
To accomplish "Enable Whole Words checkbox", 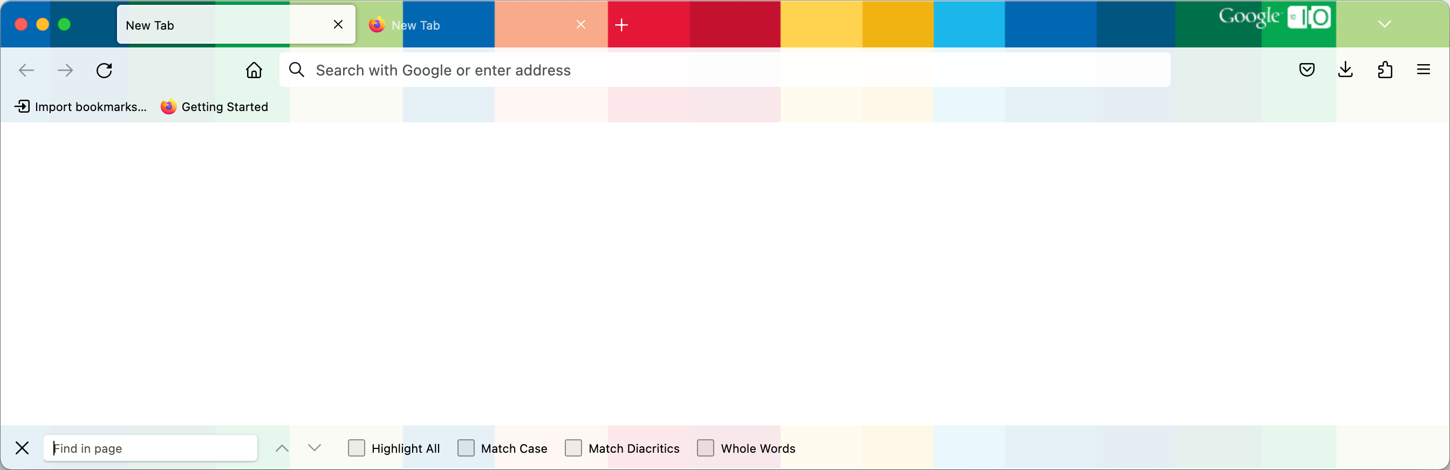I will (x=705, y=448).
